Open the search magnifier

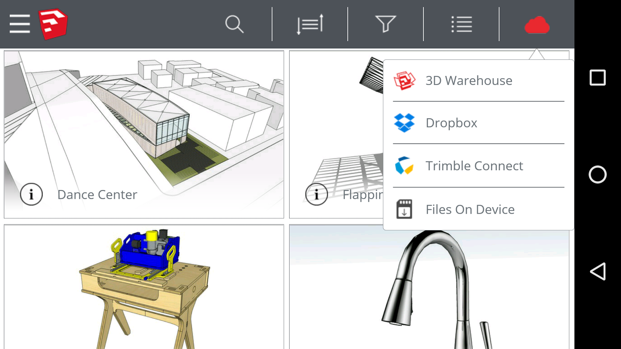pos(234,24)
